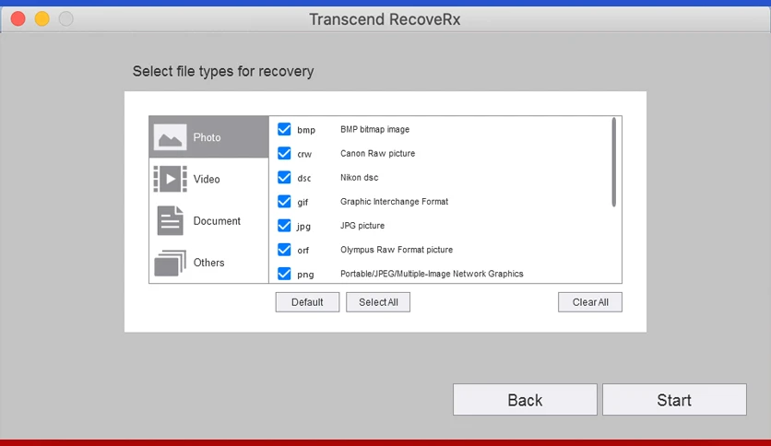Click the 'JPG picture' description
Screen dimensions: 771x446
(x=362, y=226)
